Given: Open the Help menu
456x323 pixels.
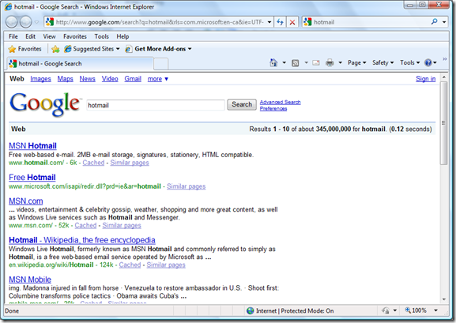Looking at the screenshot, I should (x=122, y=36).
